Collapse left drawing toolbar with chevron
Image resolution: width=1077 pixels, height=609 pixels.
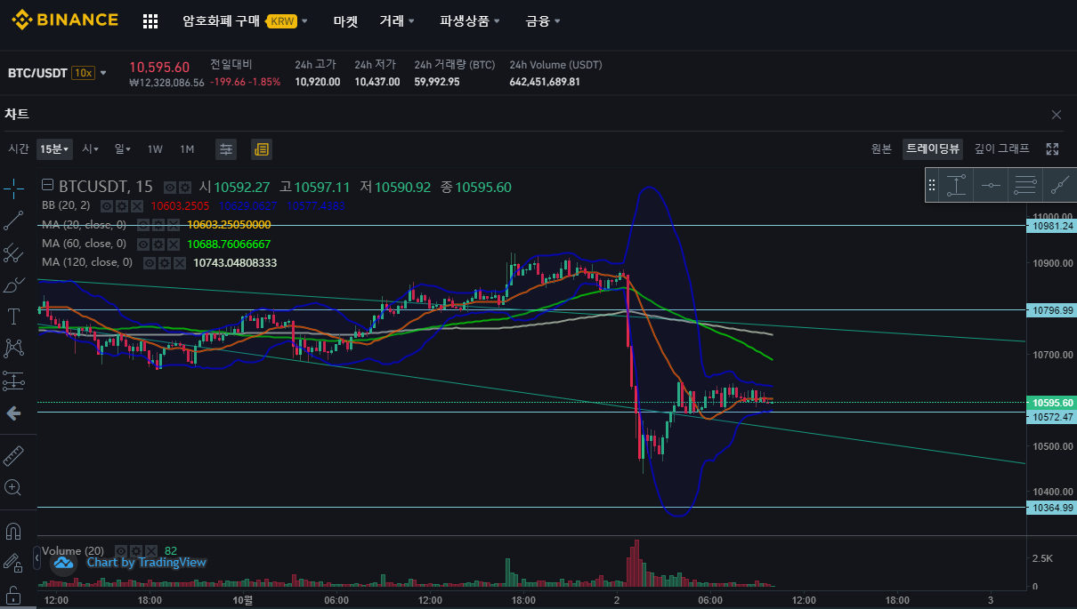coord(37,557)
